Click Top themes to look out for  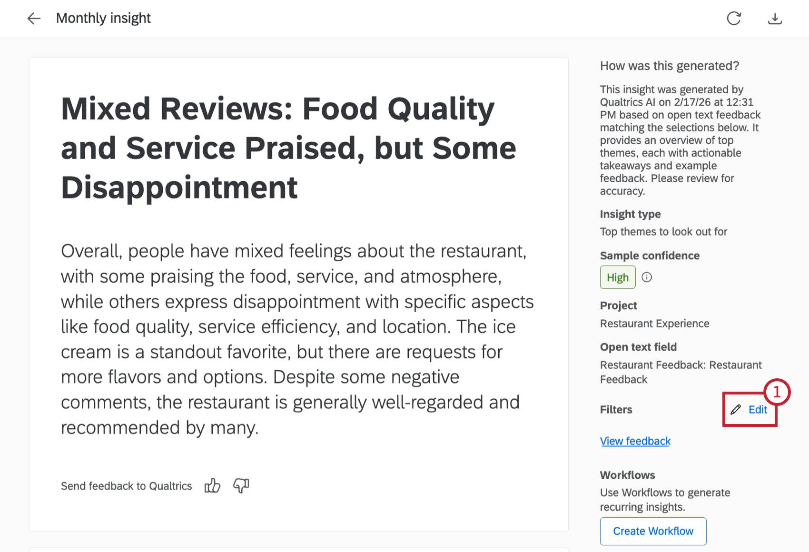coord(663,232)
